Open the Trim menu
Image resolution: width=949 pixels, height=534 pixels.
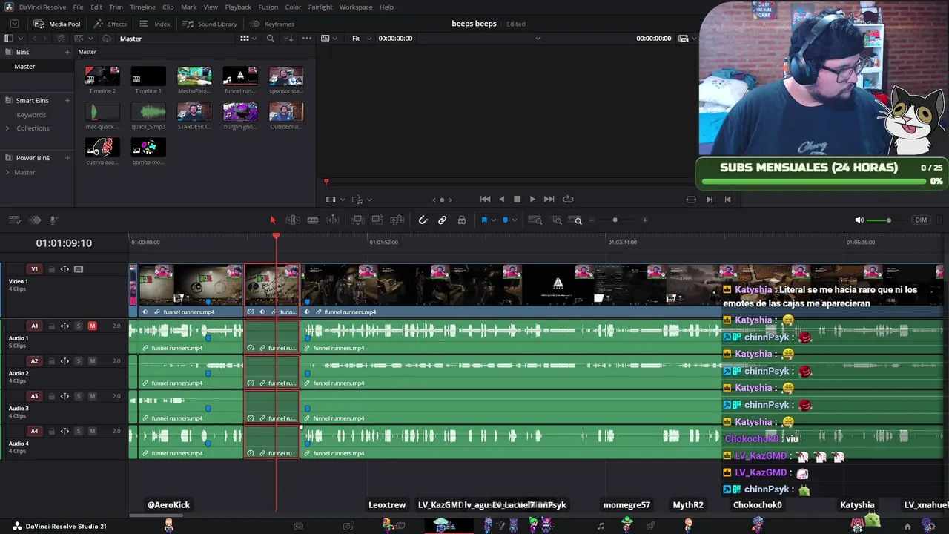point(116,7)
